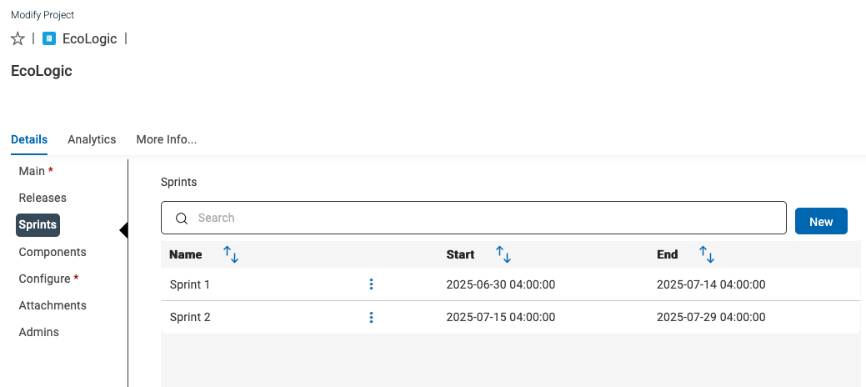
Task: Open Sprint 1 three-dot actions menu
Action: tap(371, 284)
